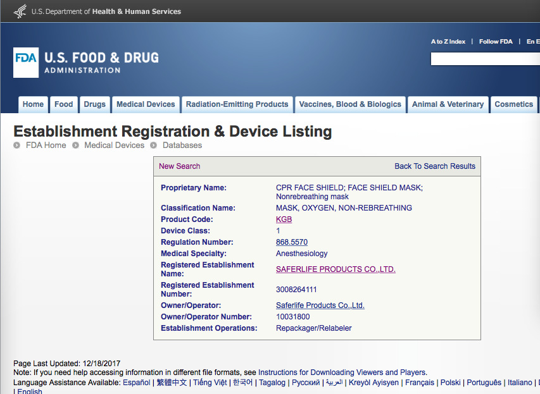This screenshot has width=540, height=394.
Task: Go to FDA Home breadcrumb
Action: (46, 145)
